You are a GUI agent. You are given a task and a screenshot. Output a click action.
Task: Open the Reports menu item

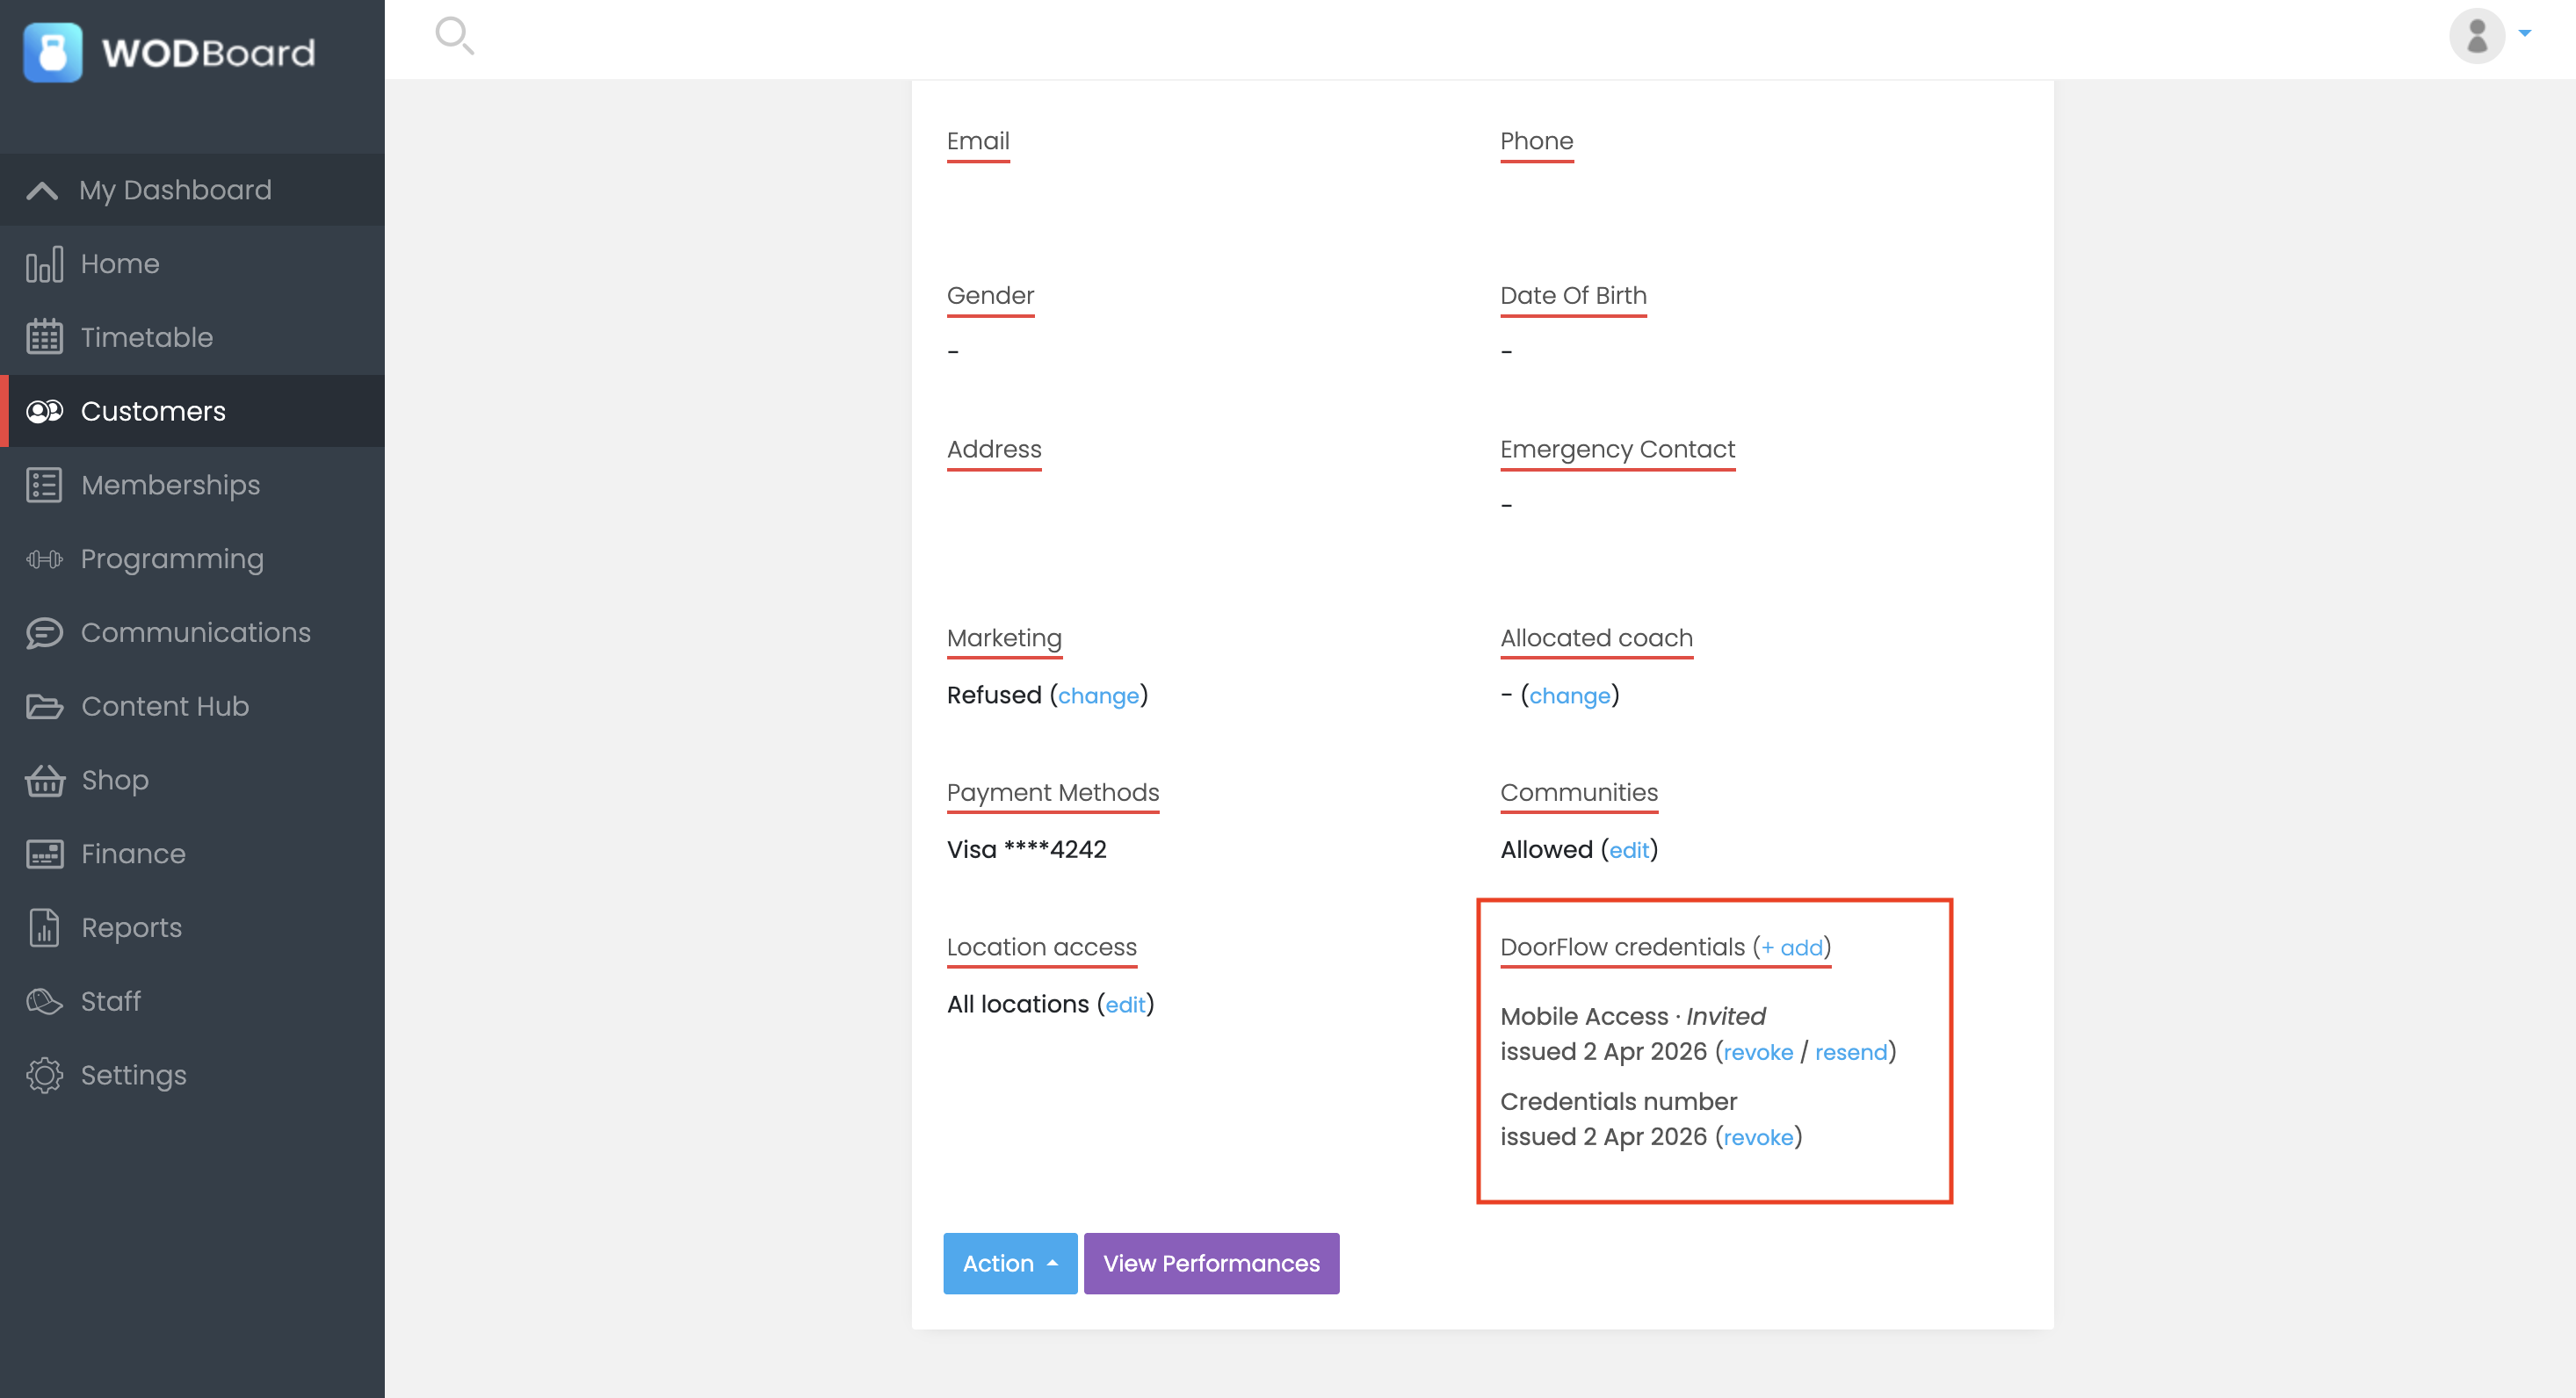tap(131, 928)
